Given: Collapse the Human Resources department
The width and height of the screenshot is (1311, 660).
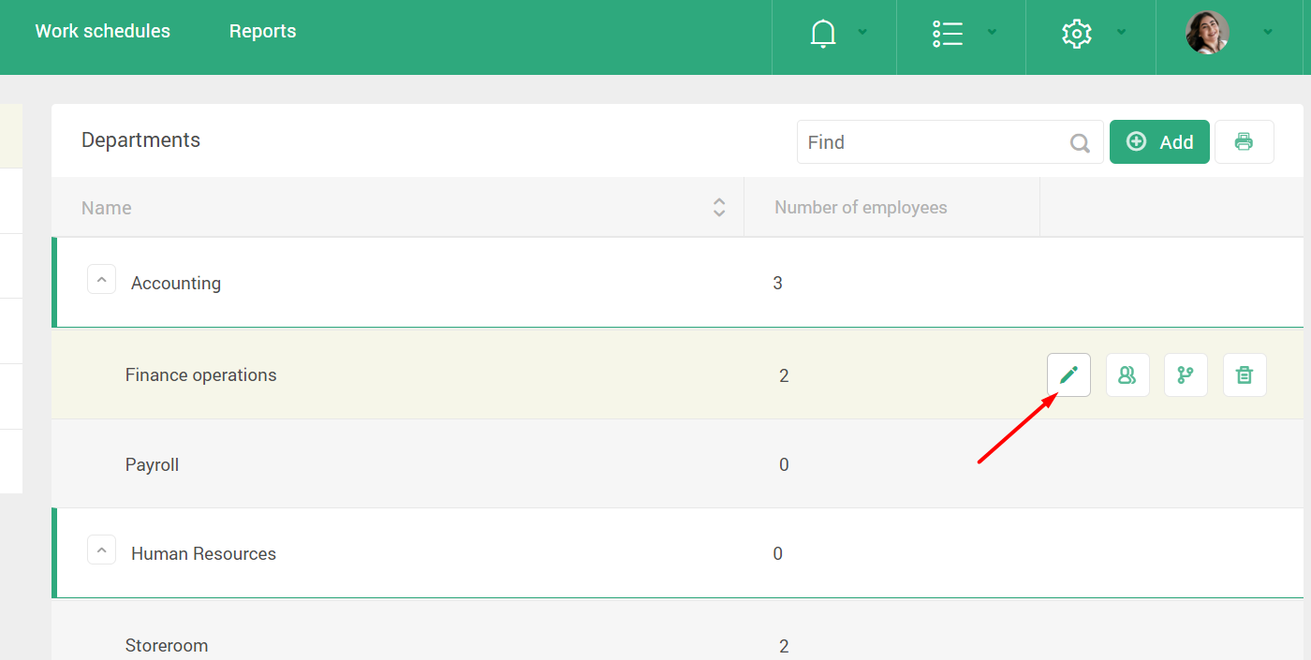Looking at the screenshot, I should pyautogui.click(x=101, y=550).
